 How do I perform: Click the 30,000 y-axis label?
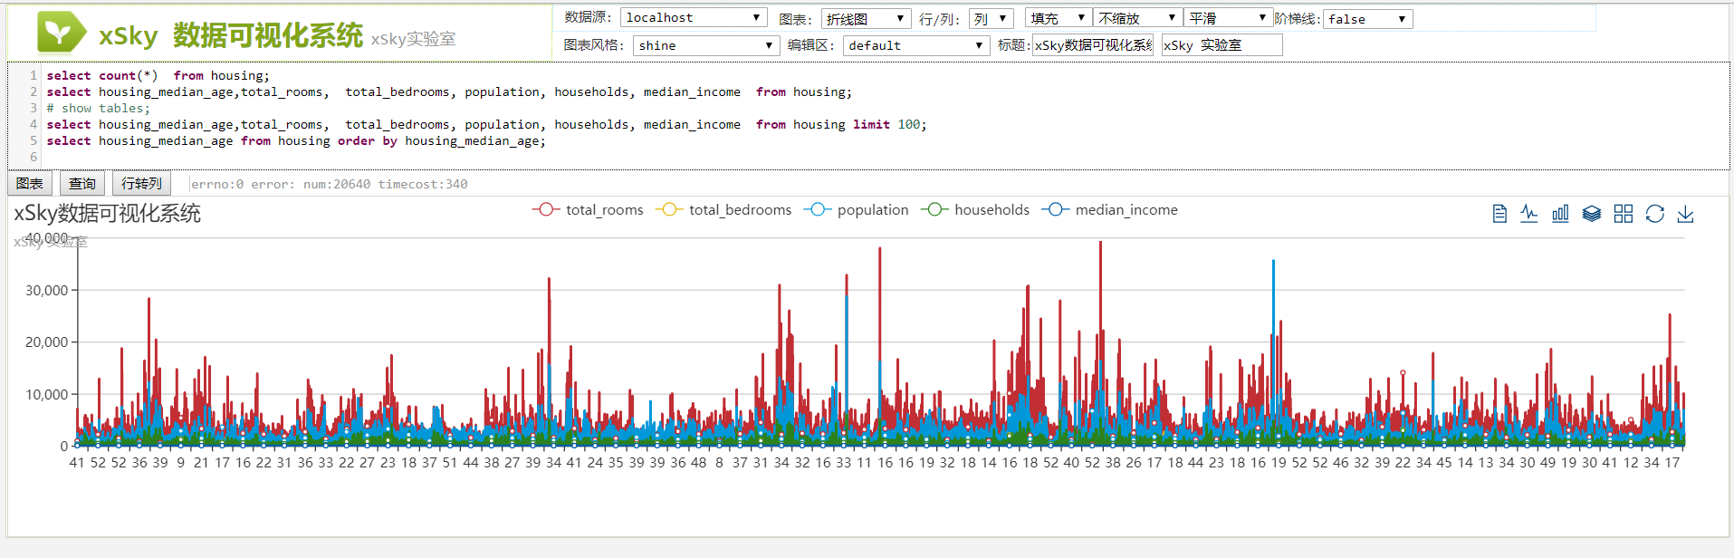(46, 291)
